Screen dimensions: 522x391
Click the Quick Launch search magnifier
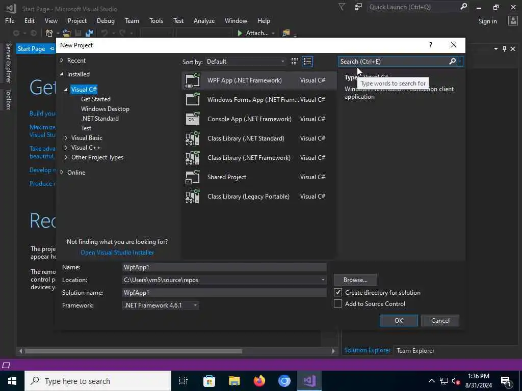tap(463, 7)
